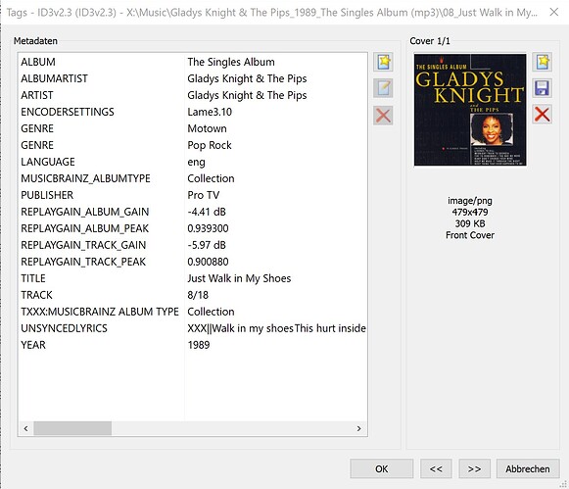Click the add cover star icon

(x=543, y=62)
